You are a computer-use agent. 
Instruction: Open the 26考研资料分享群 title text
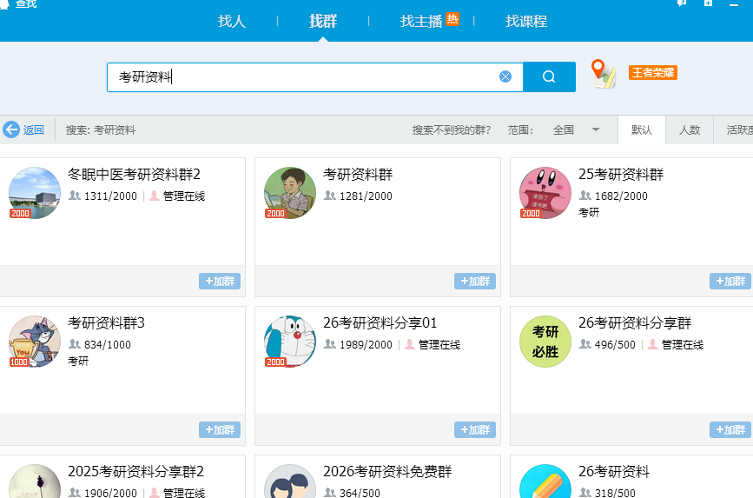635,322
